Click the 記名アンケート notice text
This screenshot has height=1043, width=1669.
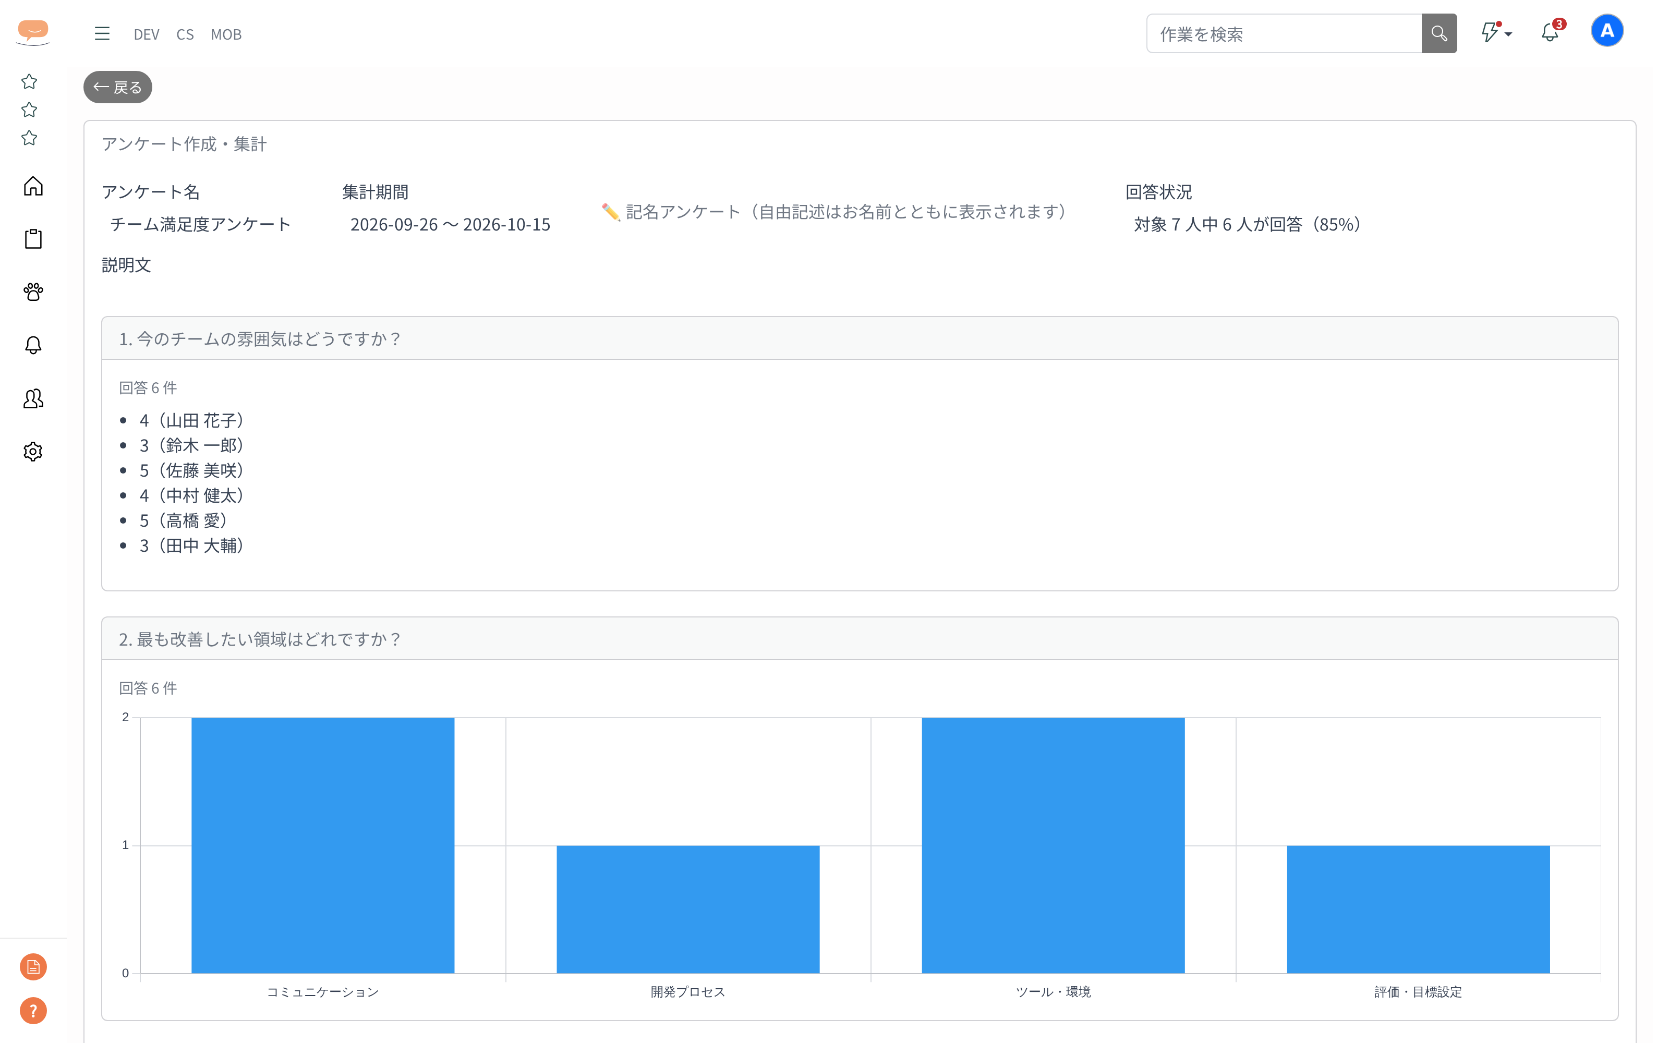coord(835,212)
